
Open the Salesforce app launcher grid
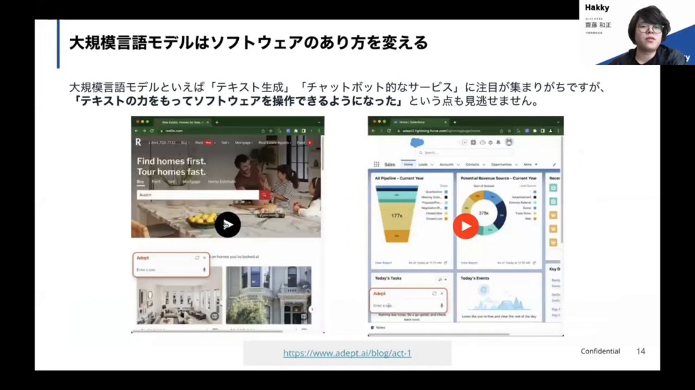(376, 164)
